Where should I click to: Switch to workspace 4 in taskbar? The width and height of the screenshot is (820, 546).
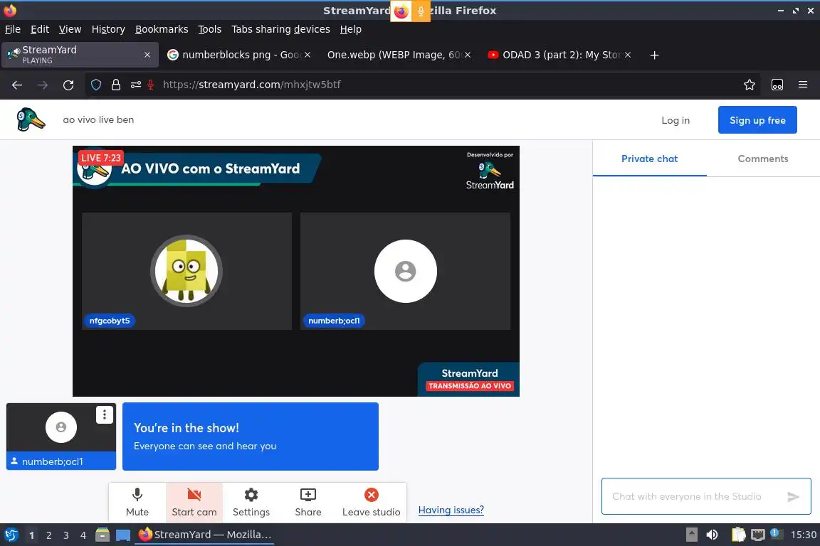pos(83,535)
